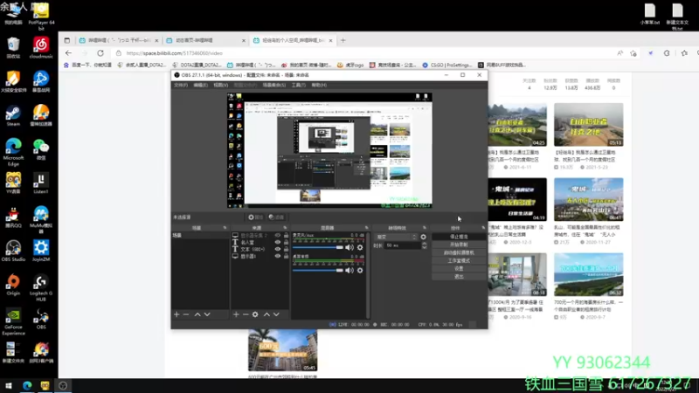Pop out the Sources dock panel icon
Screen dimensions: 699x393
coord(285,228)
